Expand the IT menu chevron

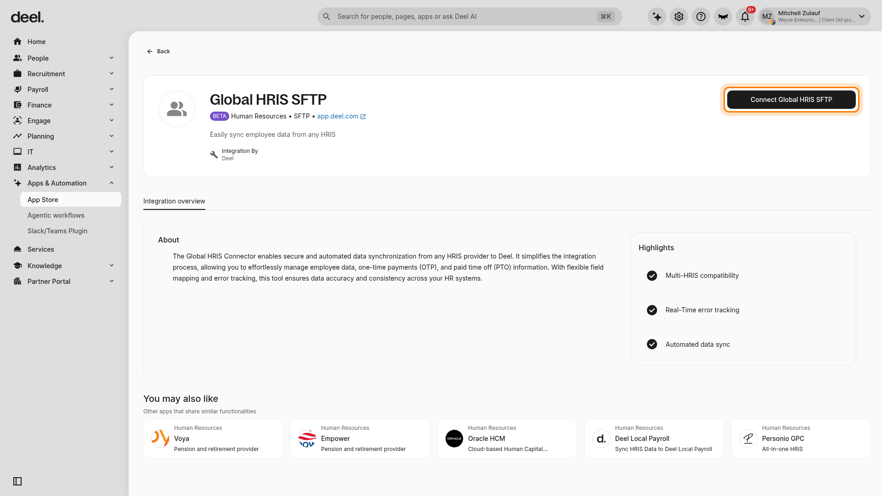112,152
